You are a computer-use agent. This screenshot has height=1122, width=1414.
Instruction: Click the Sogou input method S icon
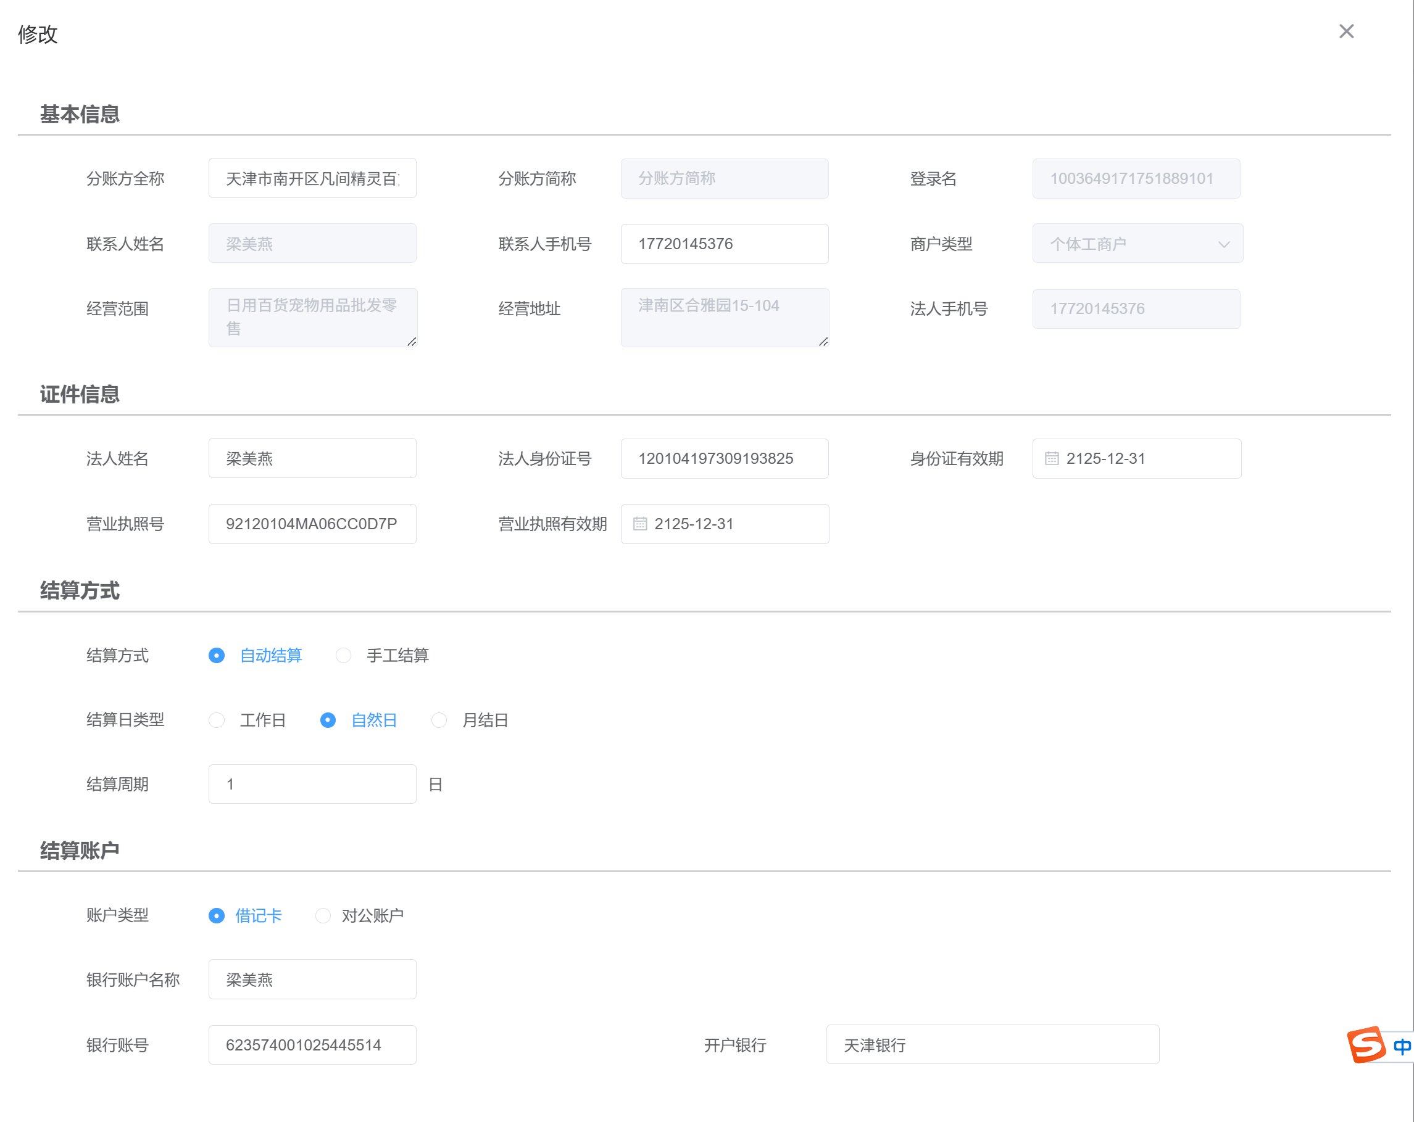(x=1366, y=1045)
